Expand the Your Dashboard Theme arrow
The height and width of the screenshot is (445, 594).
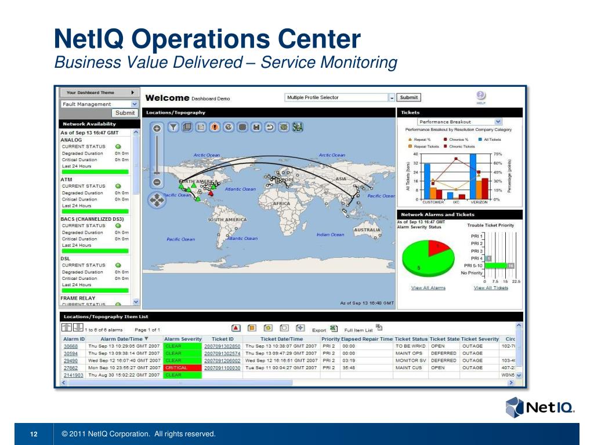pyautogui.click(x=133, y=92)
